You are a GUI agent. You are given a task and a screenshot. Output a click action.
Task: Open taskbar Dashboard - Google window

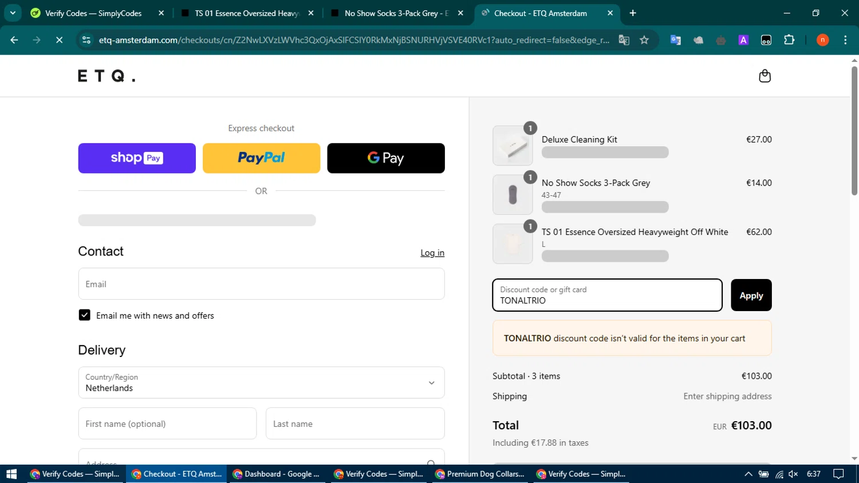(278, 474)
